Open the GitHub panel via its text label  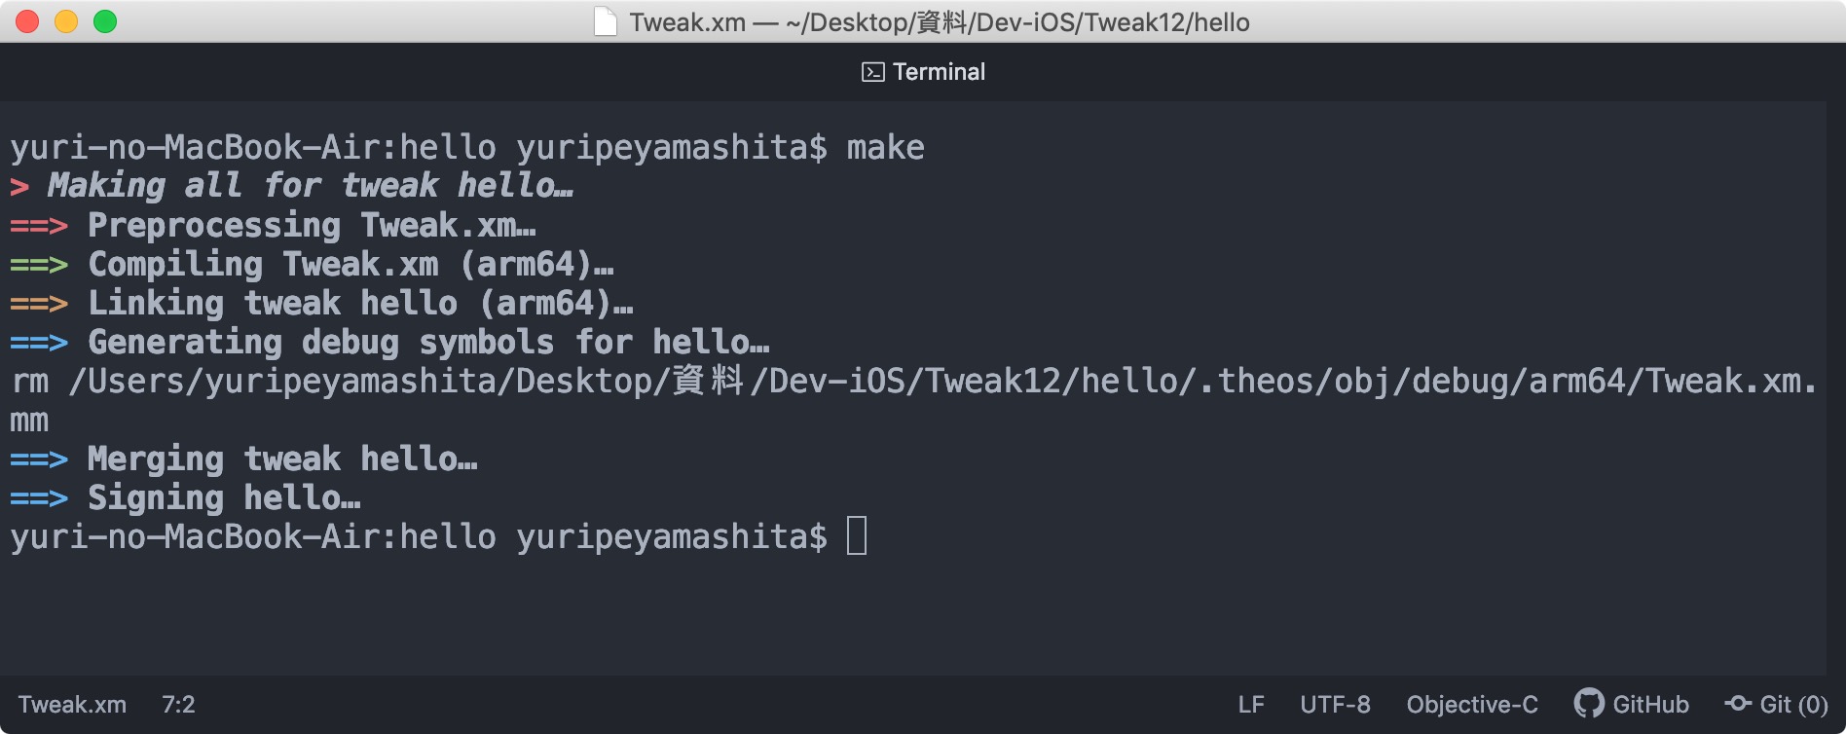(x=1650, y=704)
